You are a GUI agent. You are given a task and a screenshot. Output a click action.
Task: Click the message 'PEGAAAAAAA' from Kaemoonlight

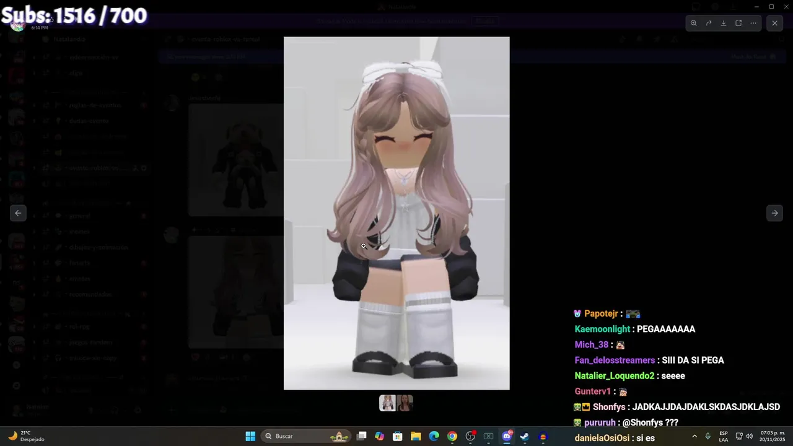click(666, 329)
